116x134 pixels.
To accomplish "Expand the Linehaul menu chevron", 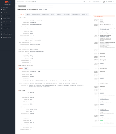I will click(x=14, y=31).
